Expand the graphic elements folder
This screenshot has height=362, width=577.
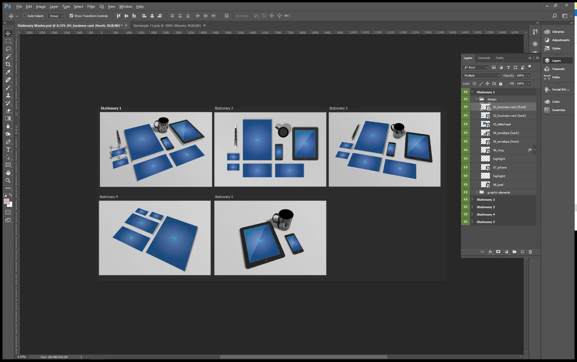pos(477,192)
